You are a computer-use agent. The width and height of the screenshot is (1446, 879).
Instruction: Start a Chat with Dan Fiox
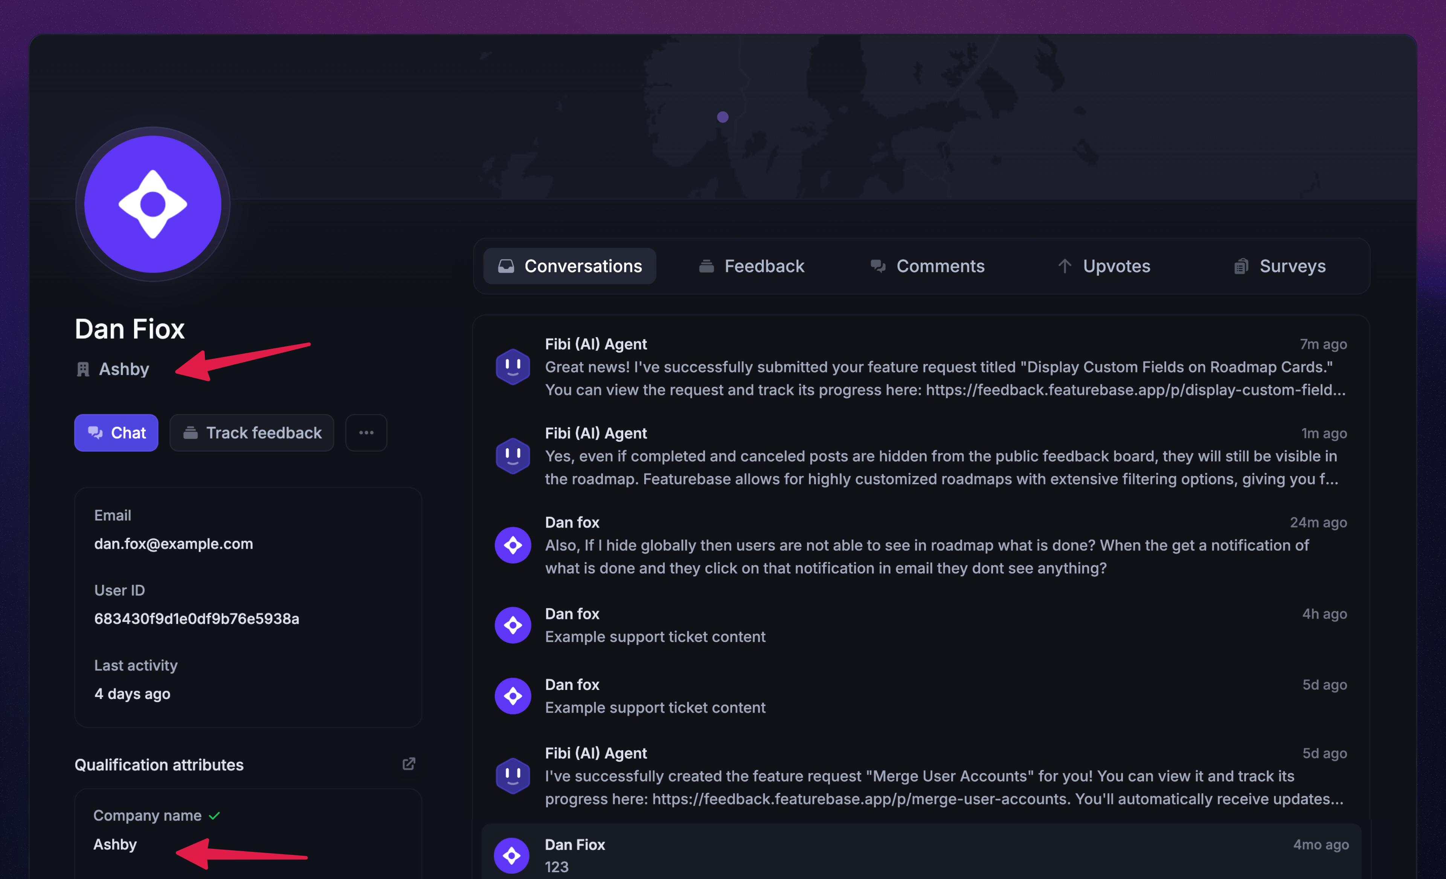coord(116,432)
